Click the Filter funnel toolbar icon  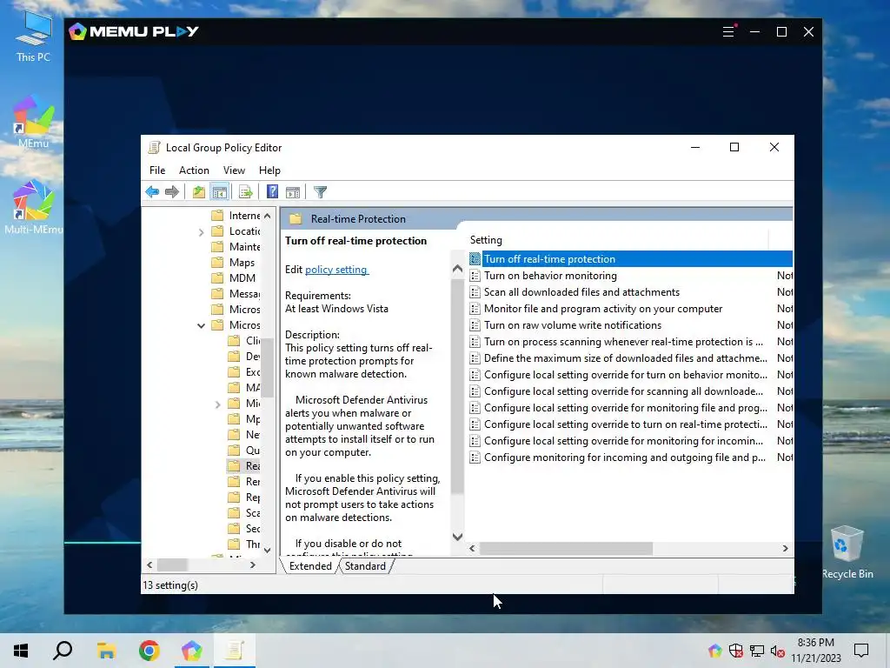point(320,192)
